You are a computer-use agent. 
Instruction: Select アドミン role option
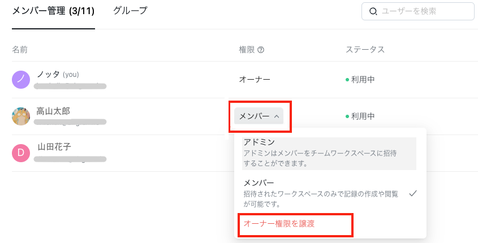(x=329, y=153)
